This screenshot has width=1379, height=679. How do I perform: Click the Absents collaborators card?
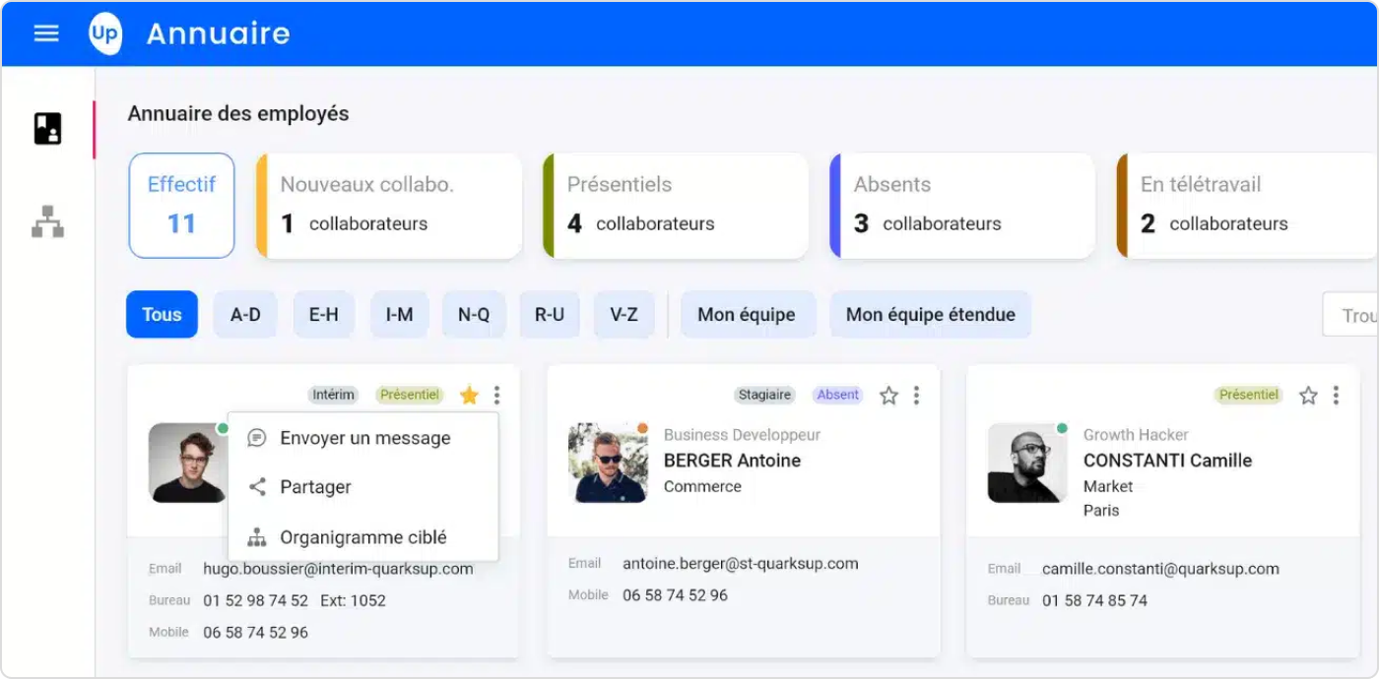960,205
